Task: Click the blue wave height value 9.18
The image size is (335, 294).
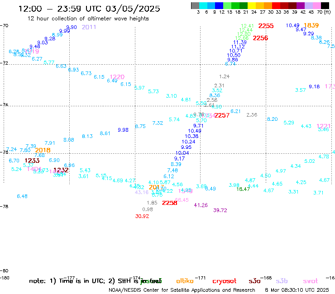Action: 314,86
